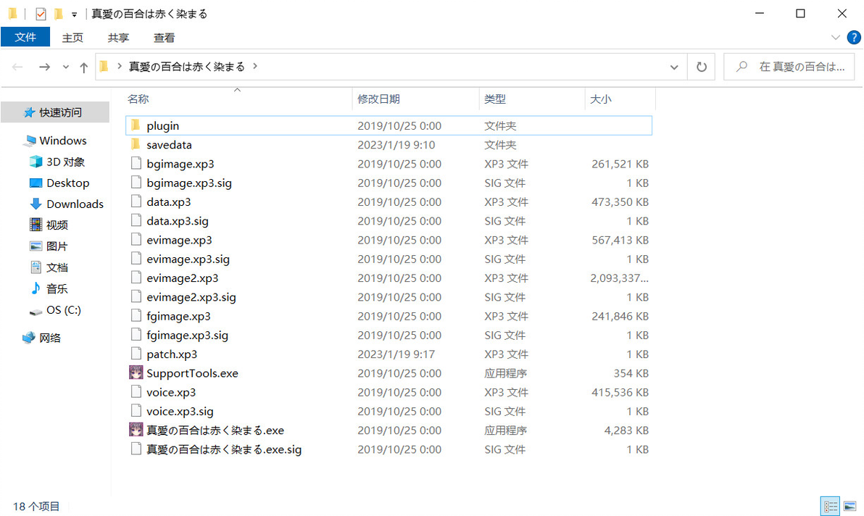Open the 文件 menu

(25, 37)
